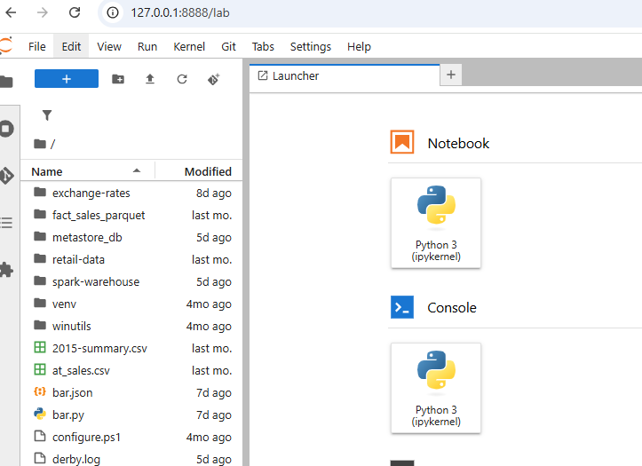
Task: Click the blue New Launcher plus button
Action: pyautogui.click(x=67, y=78)
